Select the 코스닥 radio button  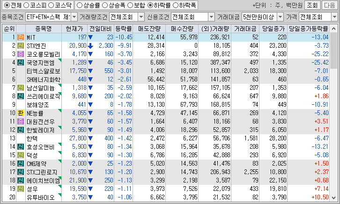click(51, 5)
